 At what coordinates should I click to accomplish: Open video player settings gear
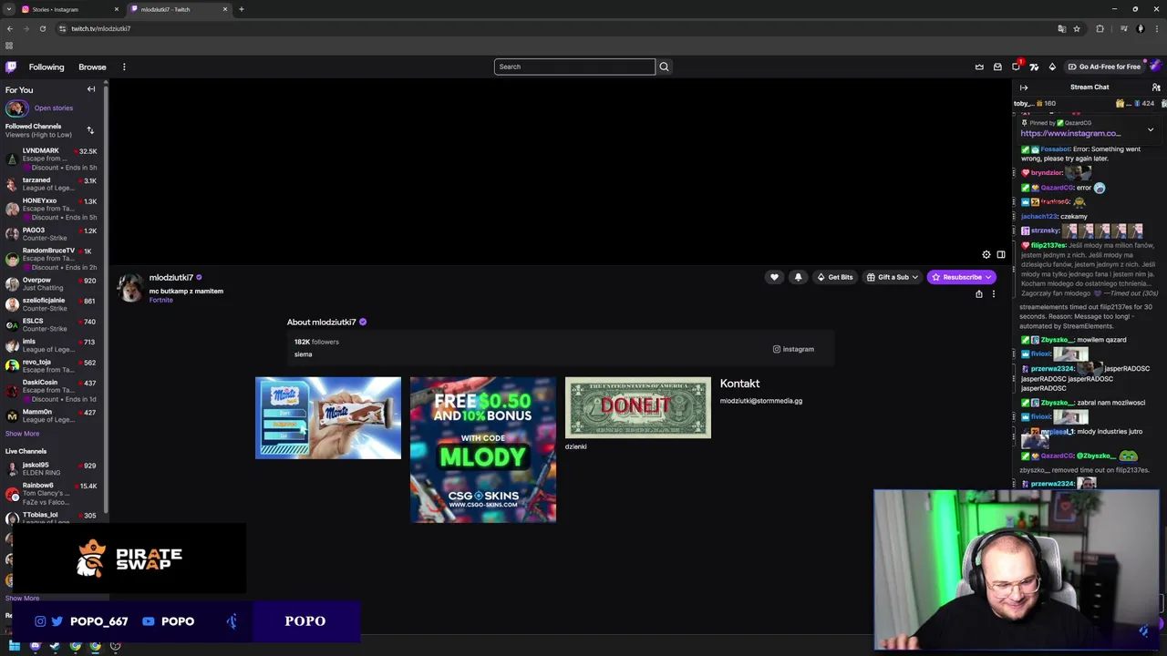tap(986, 255)
